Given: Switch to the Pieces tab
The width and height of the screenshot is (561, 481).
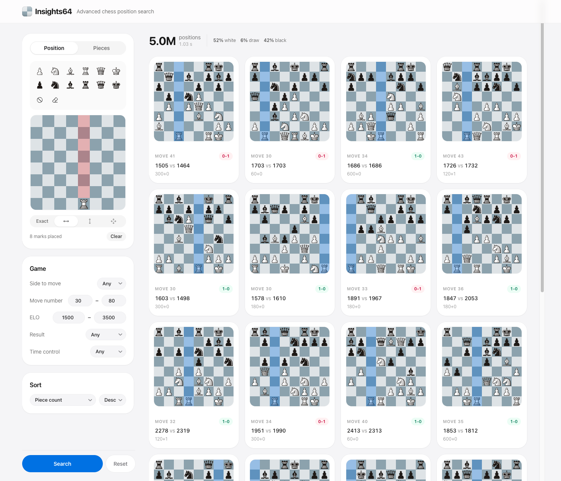Looking at the screenshot, I should [x=101, y=48].
